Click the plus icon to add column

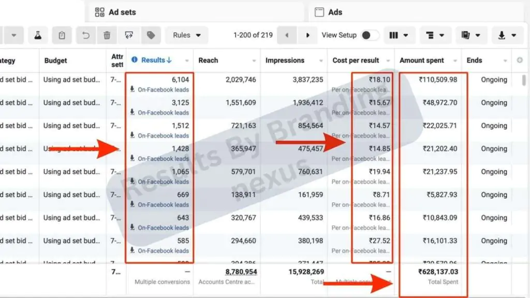(x=520, y=61)
